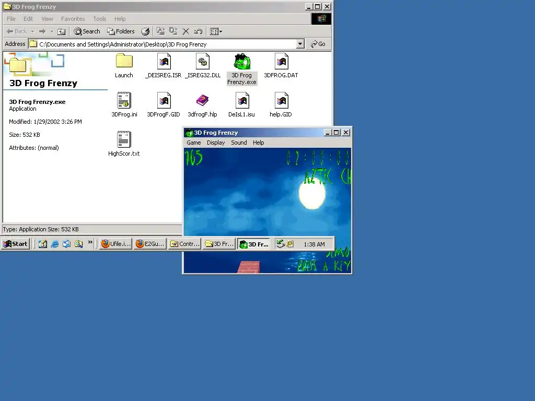This screenshot has width=535, height=401.
Task: Launch Outlook Express from quick launch
Action: pyautogui.click(x=66, y=244)
